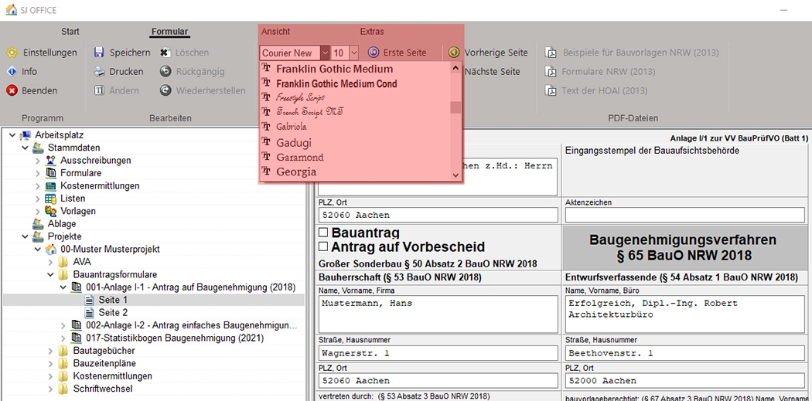Click the Stammdaten tree icon
Viewport: 812px width, 401px height.
point(38,148)
